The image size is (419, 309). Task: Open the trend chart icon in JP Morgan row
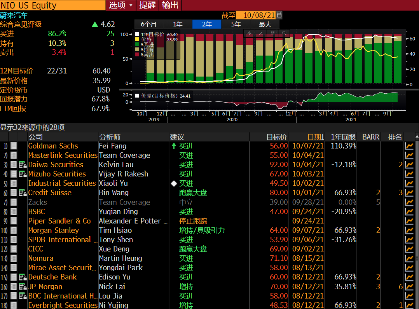(x=409, y=287)
